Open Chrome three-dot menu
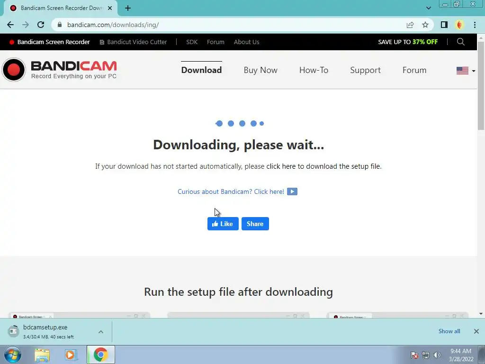This screenshot has height=364, width=485. (475, 25)
